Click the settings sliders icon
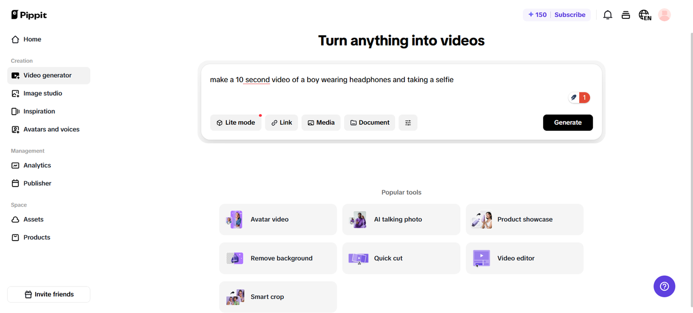Viewport: 693px width, 313px height. click(408, 123)
